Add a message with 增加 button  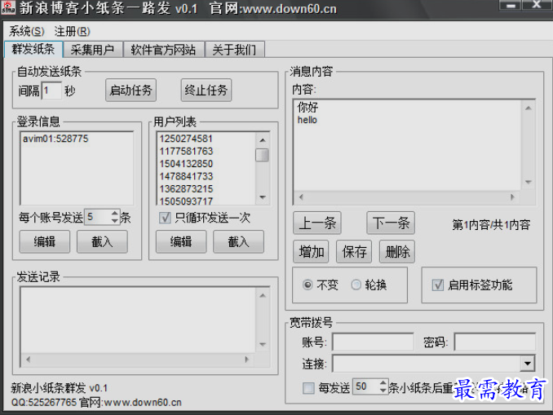311,252
